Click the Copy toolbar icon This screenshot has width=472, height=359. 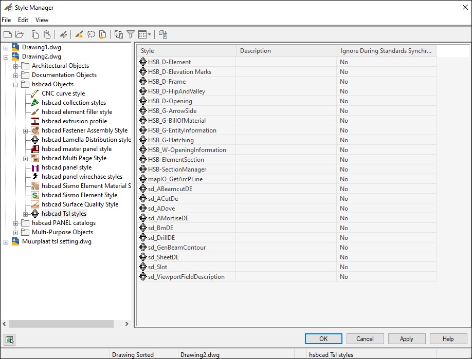tap(35, 34)
